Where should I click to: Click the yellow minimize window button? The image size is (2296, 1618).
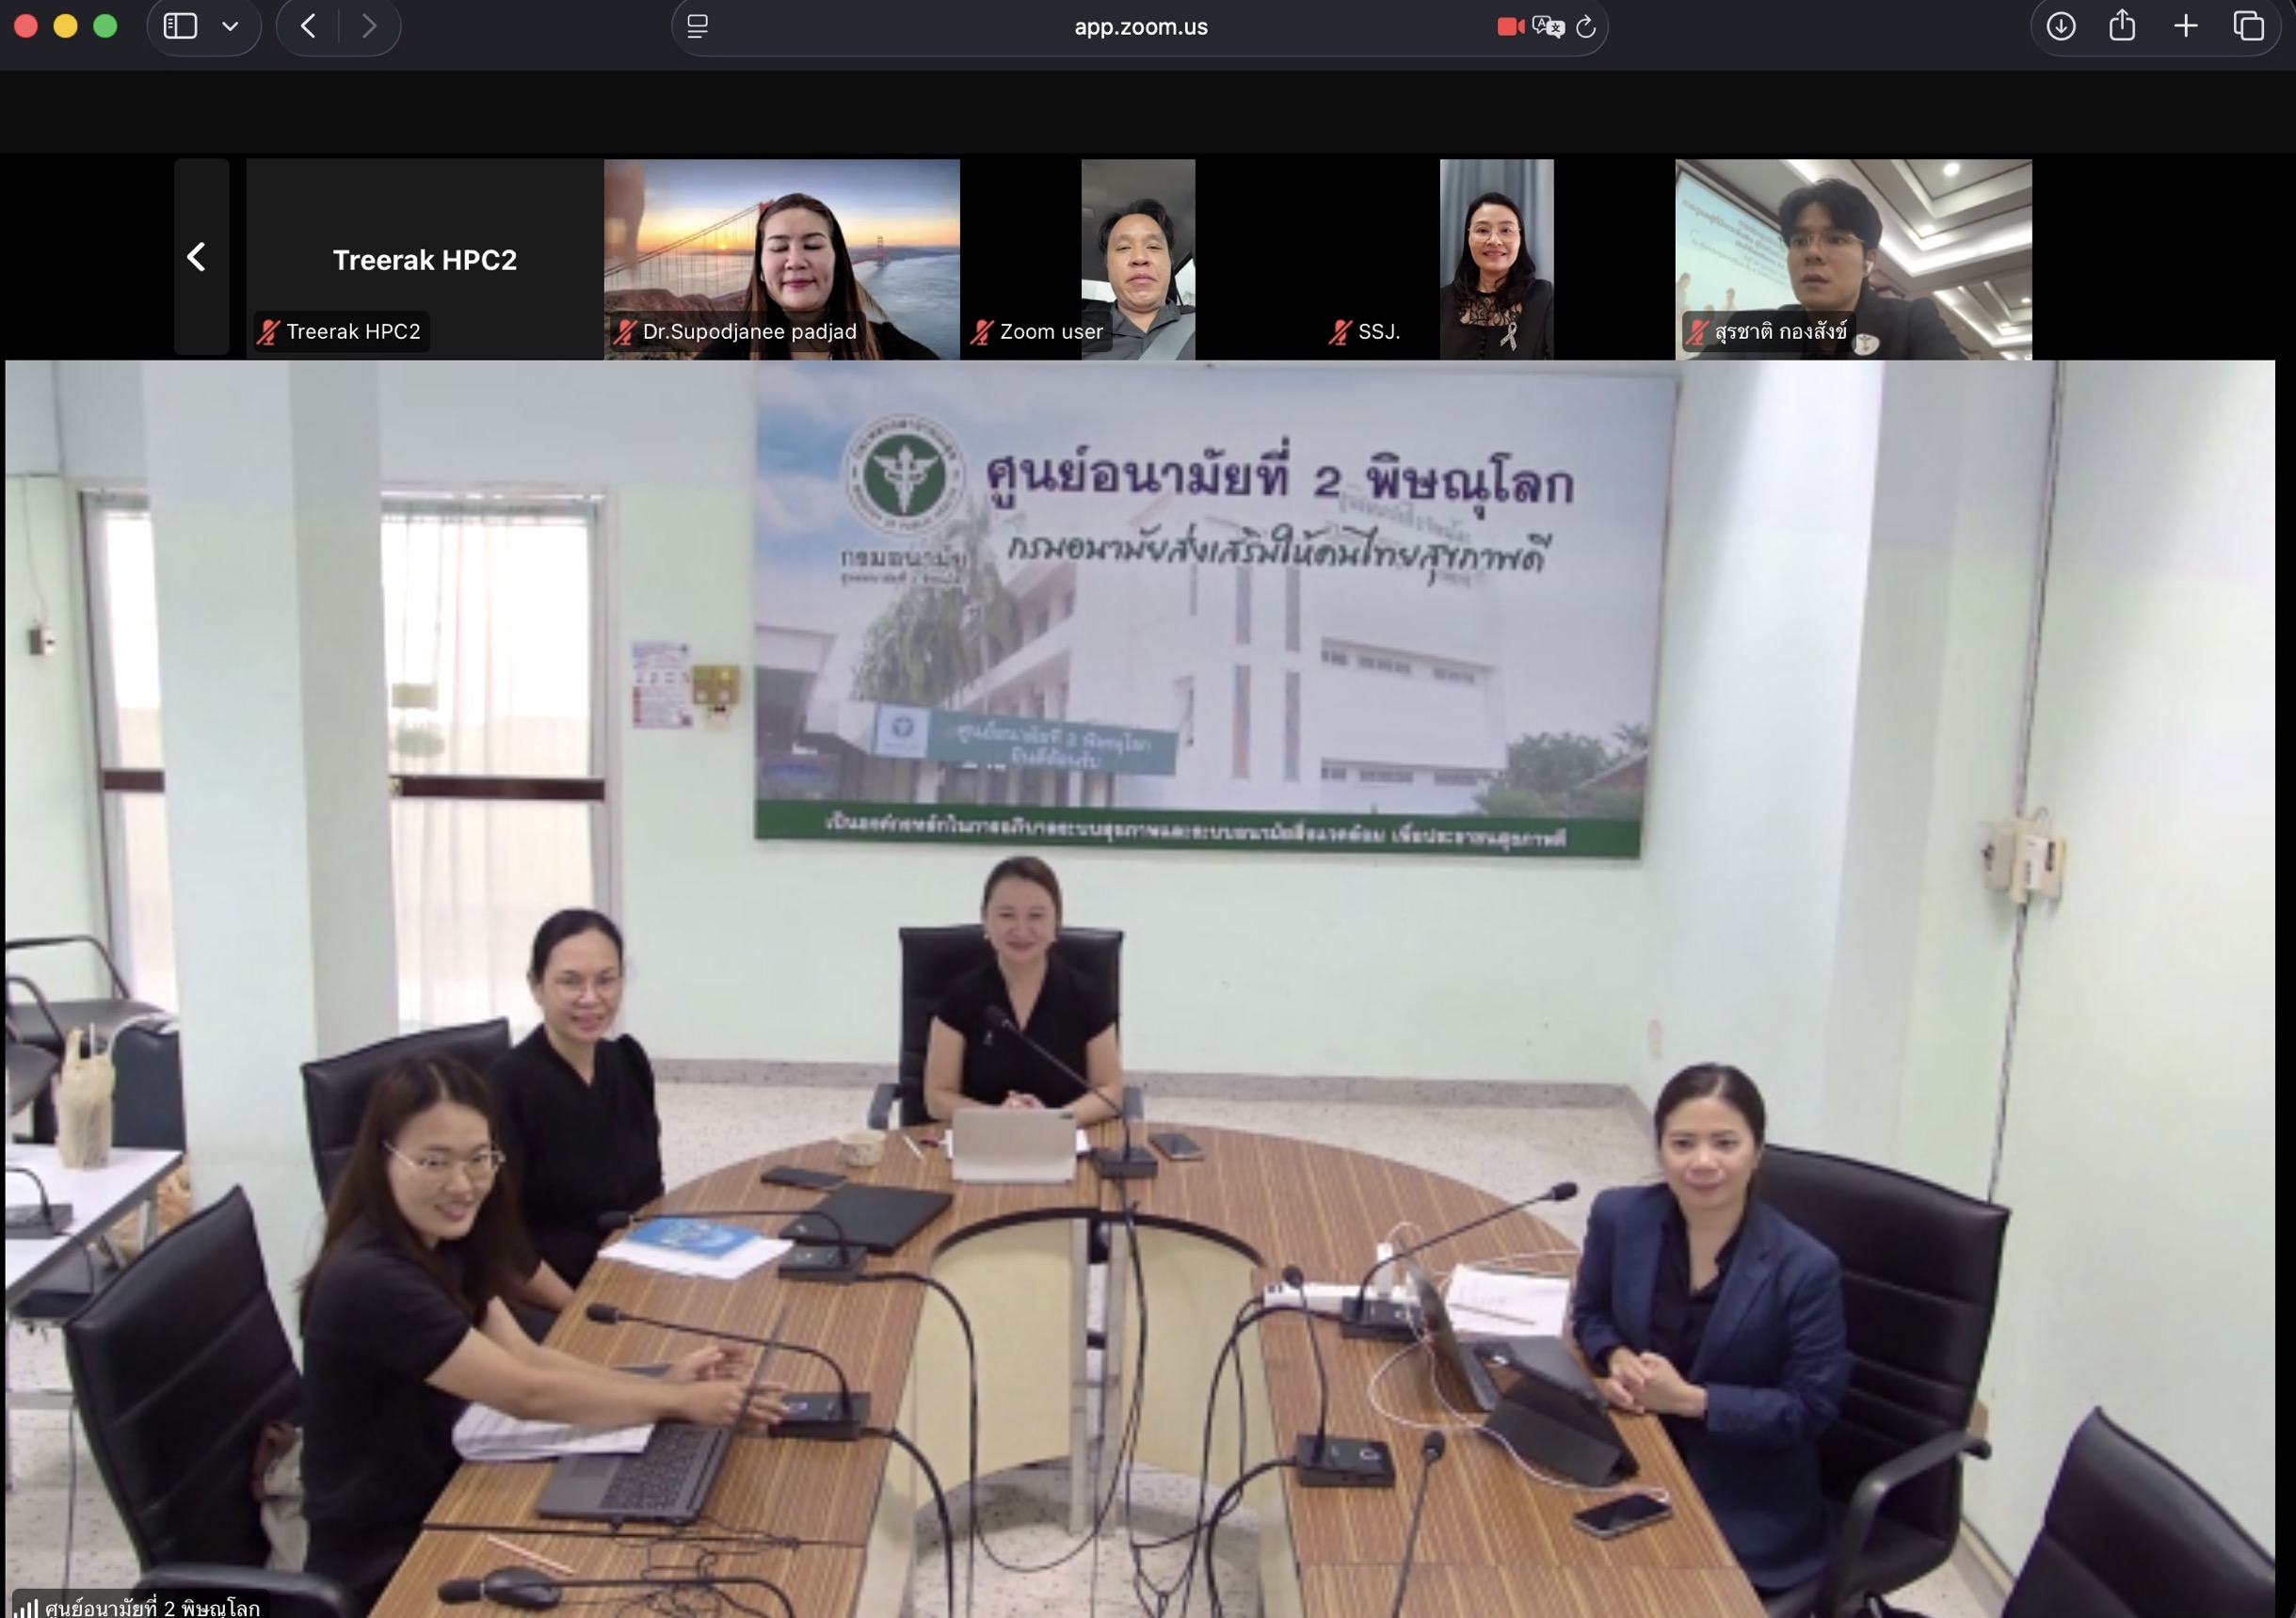point(65,26)
